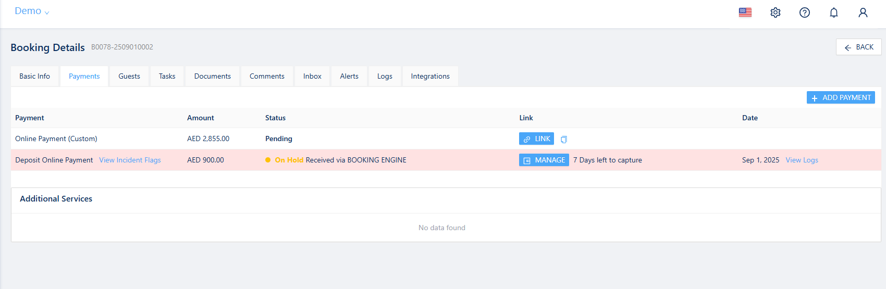Click the On Hold status label
Viewport: 886px width, 289px height.
(289, 160)
